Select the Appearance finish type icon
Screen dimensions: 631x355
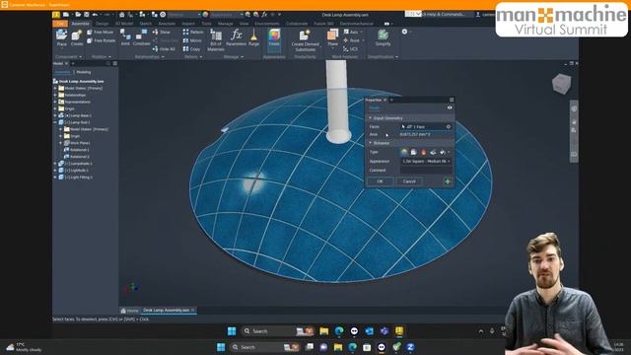click(404, 152)
